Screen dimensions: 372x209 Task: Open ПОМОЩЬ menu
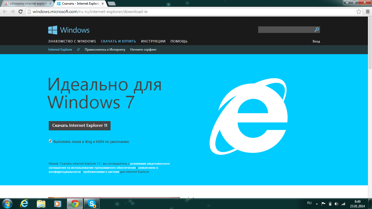coord(179,41)
